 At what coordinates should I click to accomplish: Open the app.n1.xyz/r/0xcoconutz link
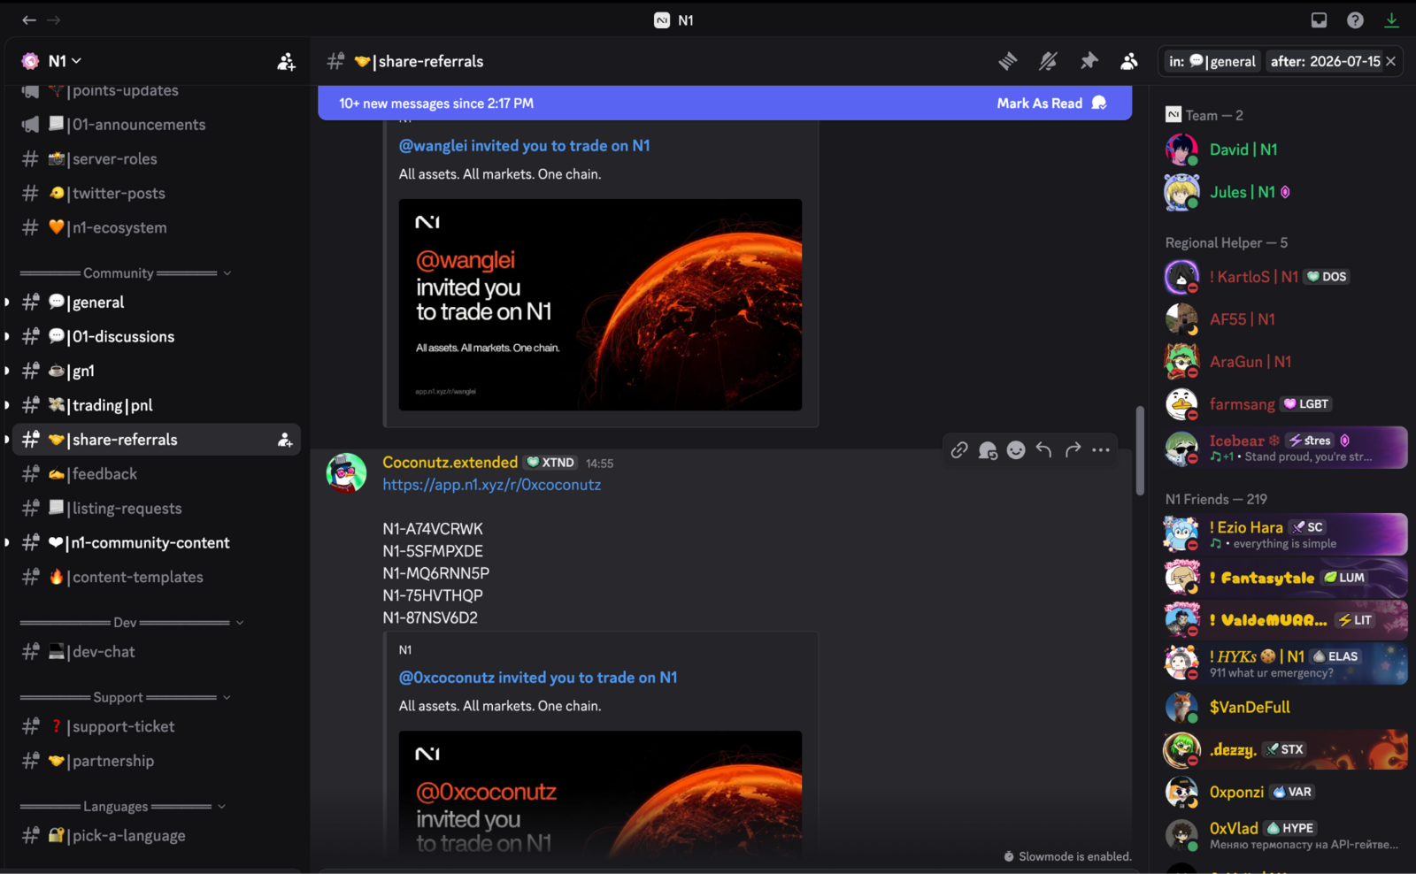(492, 485)
